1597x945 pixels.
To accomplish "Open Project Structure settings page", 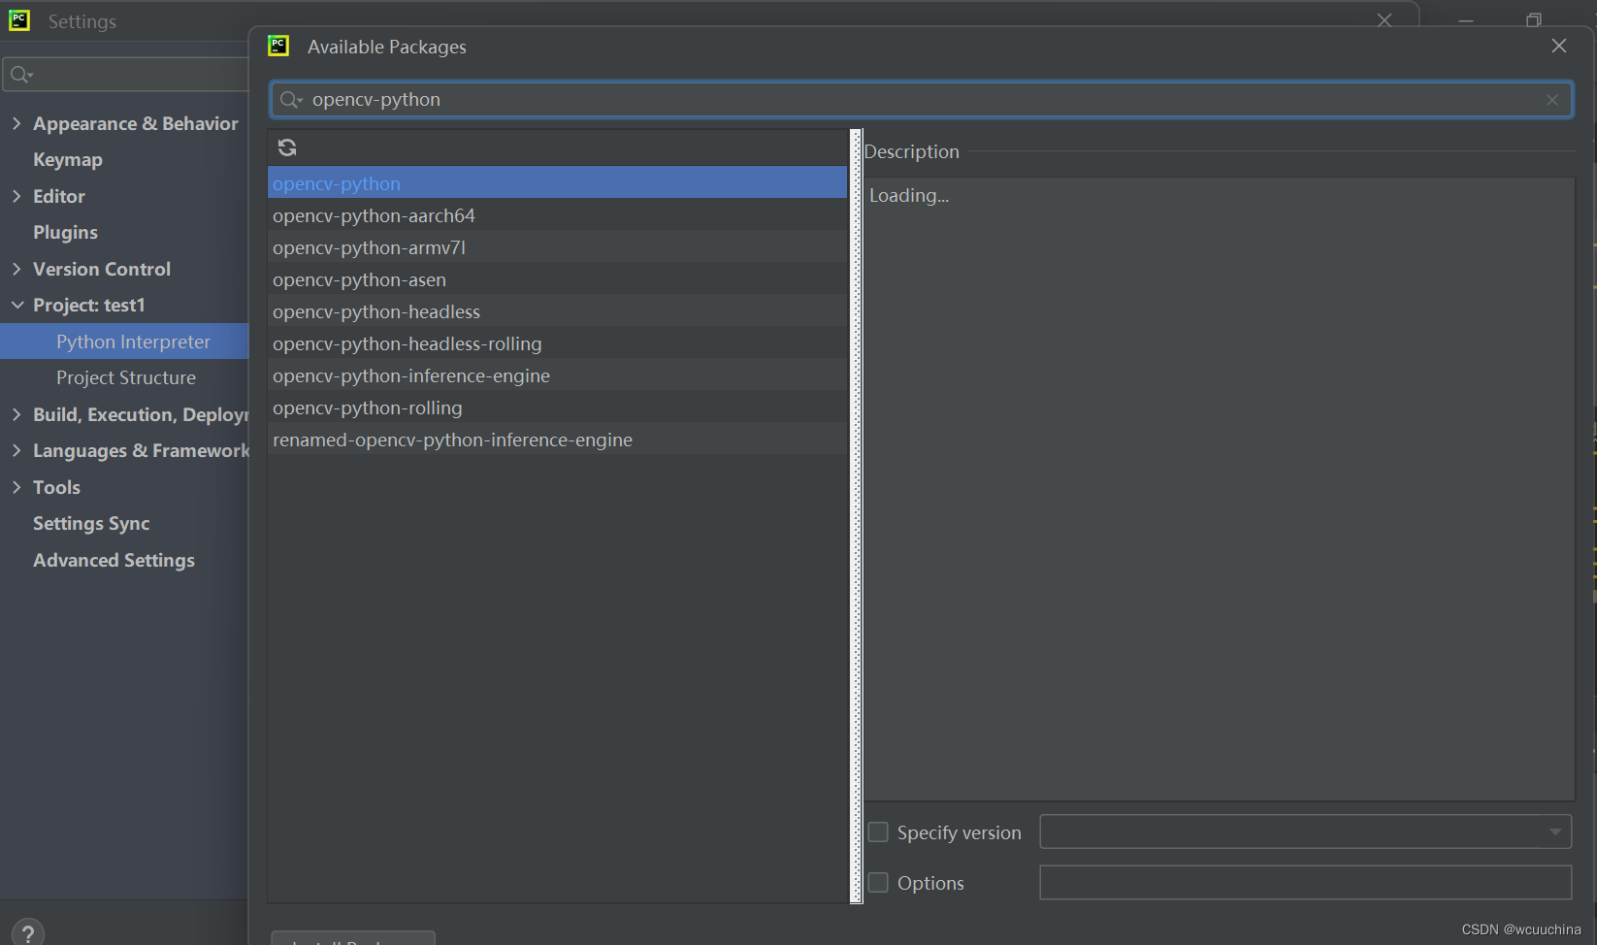I will (126, 377).
